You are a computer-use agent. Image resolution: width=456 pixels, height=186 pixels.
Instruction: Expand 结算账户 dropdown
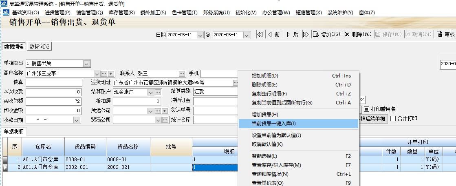coord(151,92)
